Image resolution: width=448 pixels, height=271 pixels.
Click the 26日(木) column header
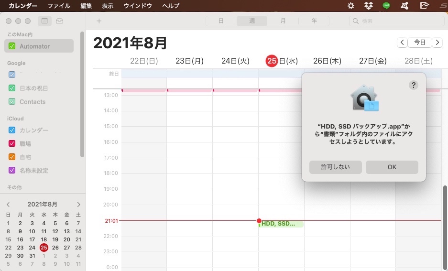click(327, 61)
